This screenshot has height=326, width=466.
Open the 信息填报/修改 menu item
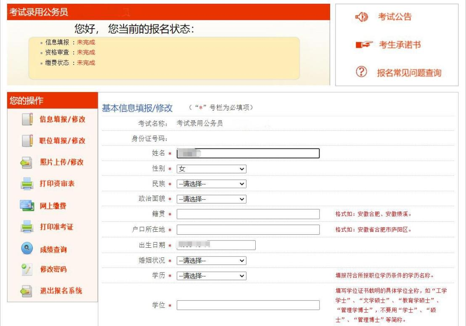(62, 119)
